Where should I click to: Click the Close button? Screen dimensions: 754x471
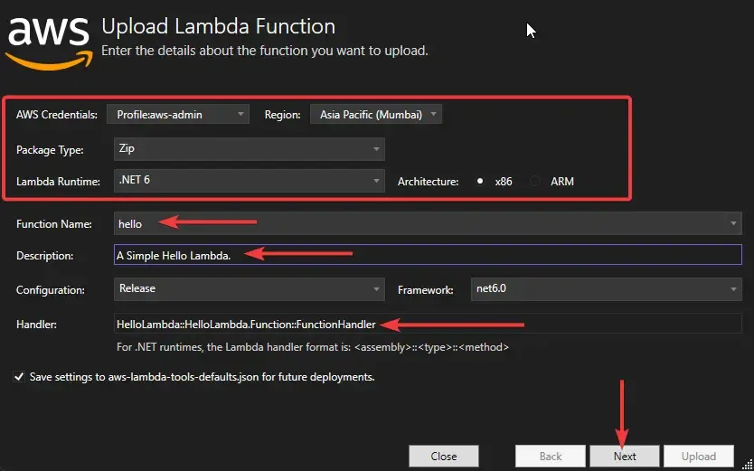[444, 457]
